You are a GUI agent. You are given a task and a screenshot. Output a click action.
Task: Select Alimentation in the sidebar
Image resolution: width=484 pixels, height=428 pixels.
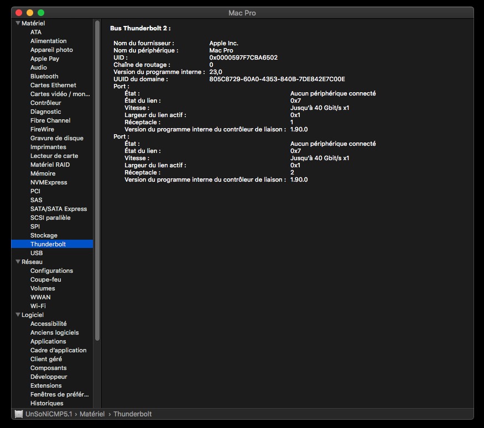49,41
